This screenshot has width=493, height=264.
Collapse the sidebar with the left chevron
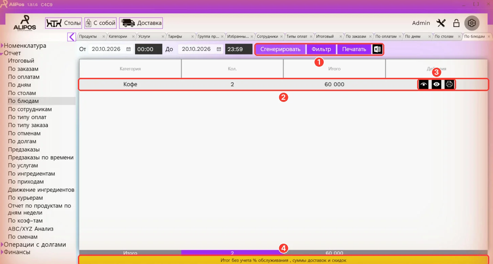[71, 37]
